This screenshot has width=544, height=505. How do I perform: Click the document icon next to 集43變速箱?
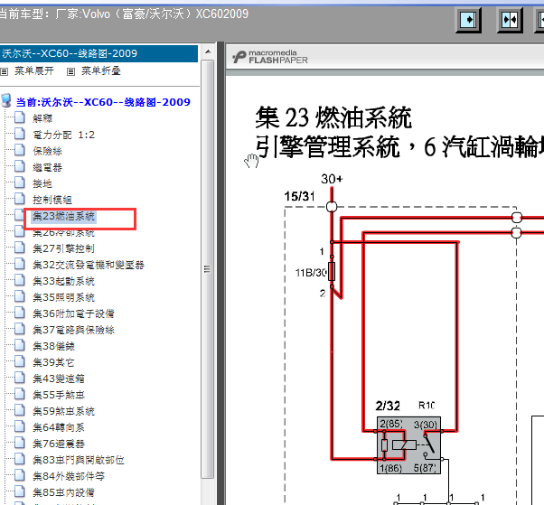click(20, 378)
